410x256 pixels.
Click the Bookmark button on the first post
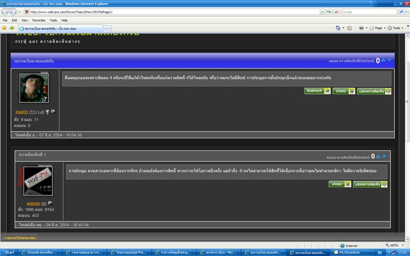click(317, 91)
